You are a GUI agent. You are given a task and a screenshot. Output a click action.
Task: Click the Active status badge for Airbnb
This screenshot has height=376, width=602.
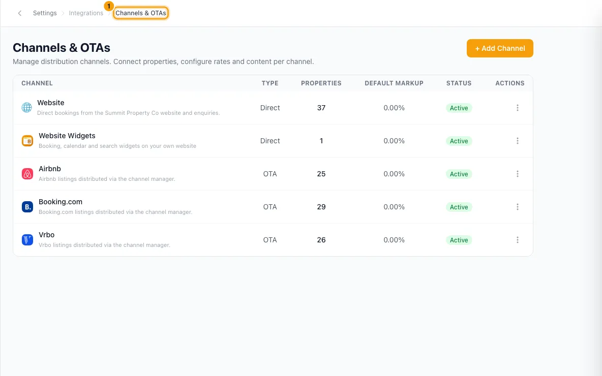tap(459, 174)
